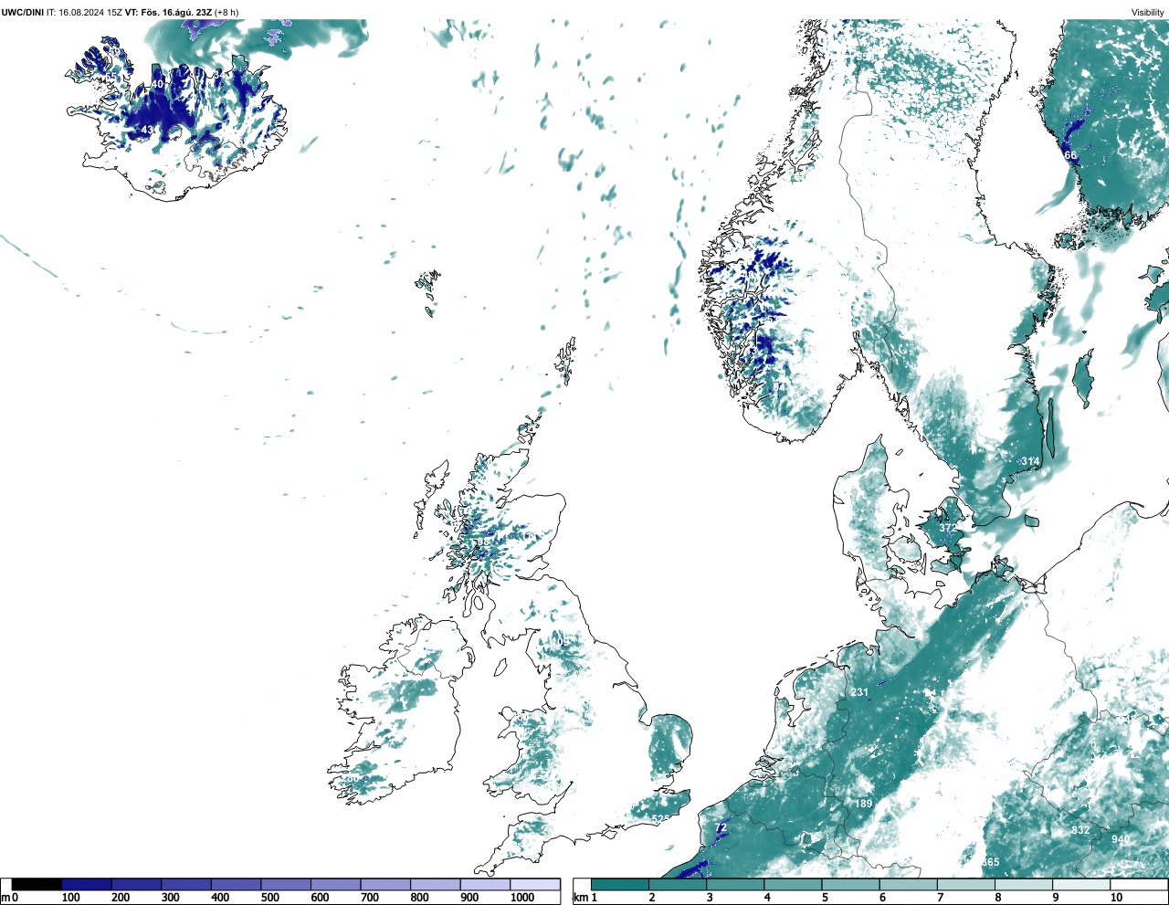Click the black 0–100 m legend swatch
The width and height of the screenshot is (1169, 905).
coord(37,884)
